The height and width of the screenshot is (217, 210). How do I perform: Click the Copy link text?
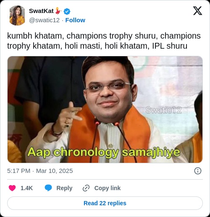108,188
